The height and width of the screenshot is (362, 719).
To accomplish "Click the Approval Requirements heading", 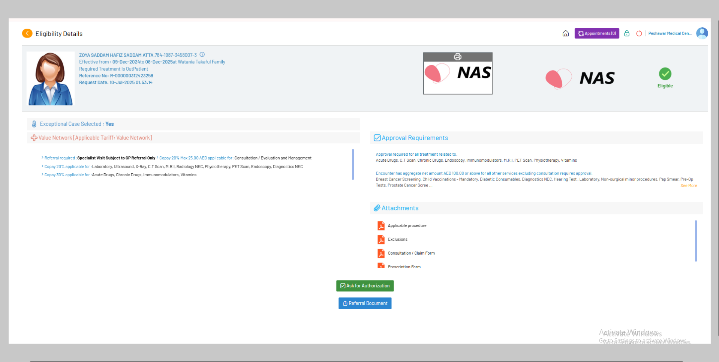I will pos(415,138).
